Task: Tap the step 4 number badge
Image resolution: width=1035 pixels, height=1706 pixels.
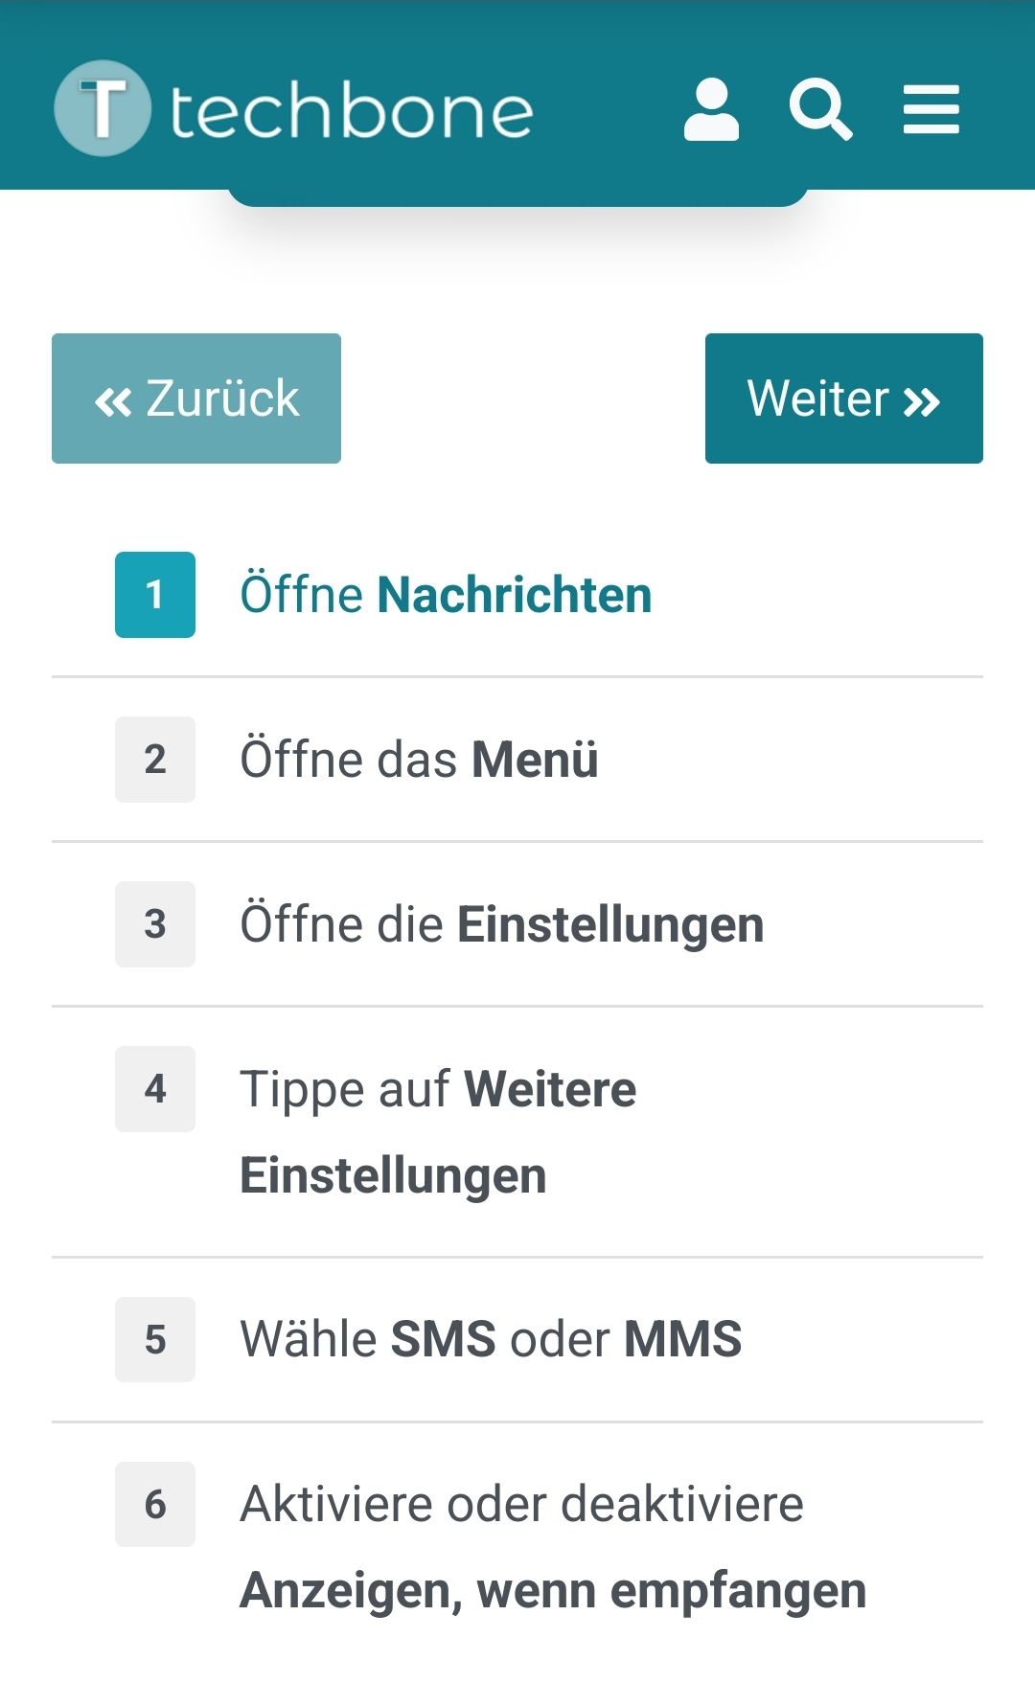Action: coord(155,1089)
